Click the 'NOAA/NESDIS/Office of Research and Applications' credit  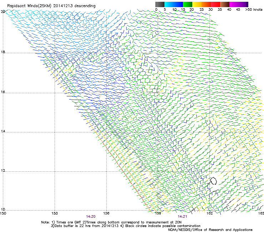tap(210, 230)
